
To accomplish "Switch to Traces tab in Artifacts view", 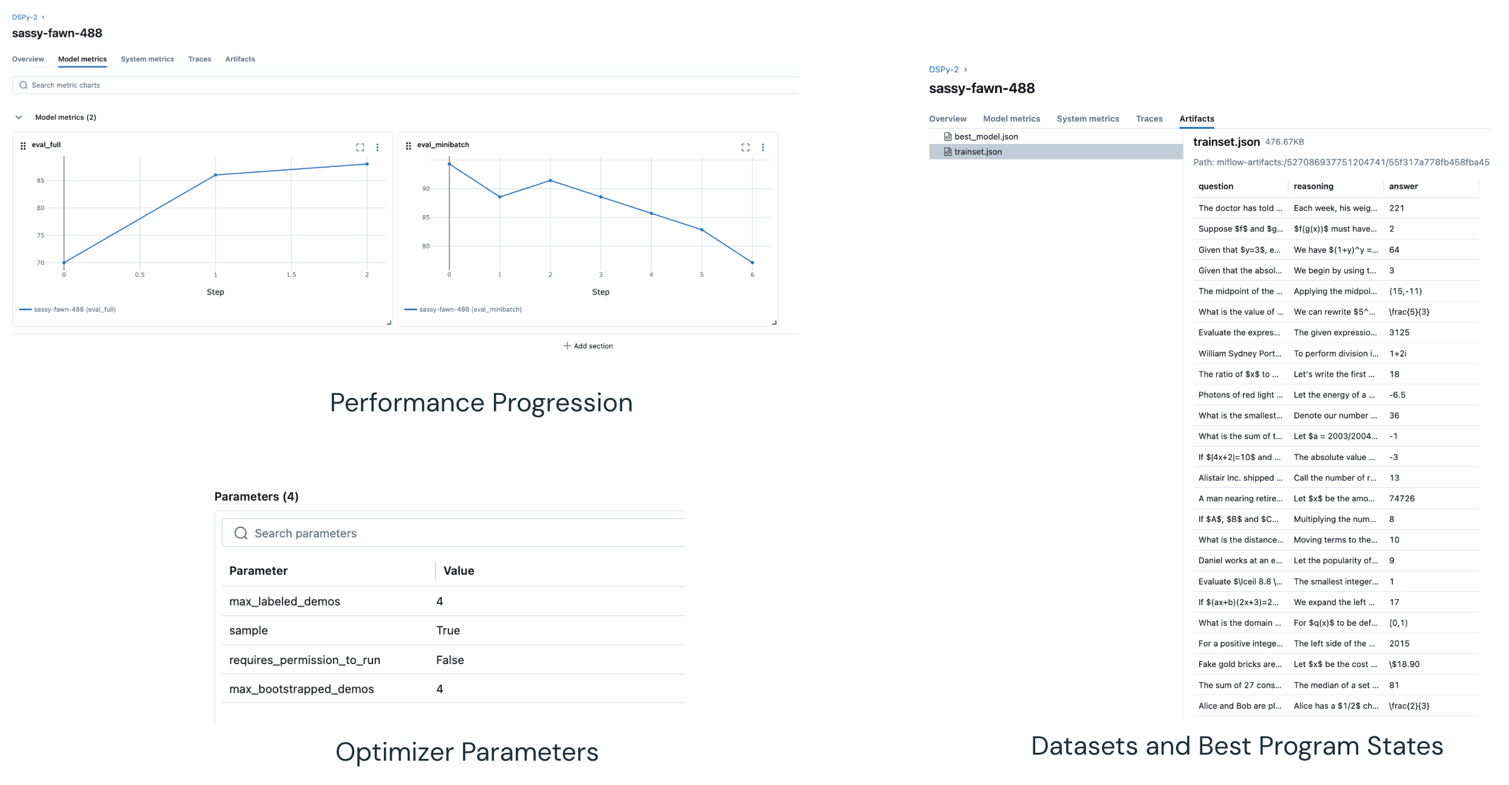I will pos(1149,118).
